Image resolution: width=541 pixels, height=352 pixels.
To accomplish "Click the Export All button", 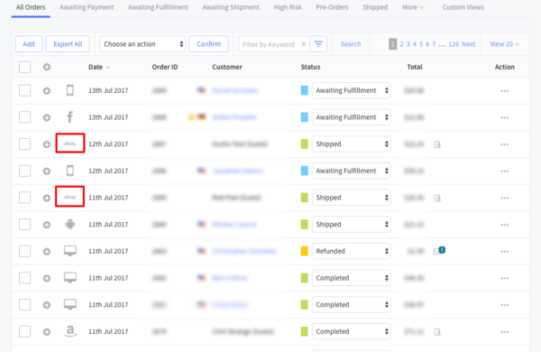I will click(68, 44).
